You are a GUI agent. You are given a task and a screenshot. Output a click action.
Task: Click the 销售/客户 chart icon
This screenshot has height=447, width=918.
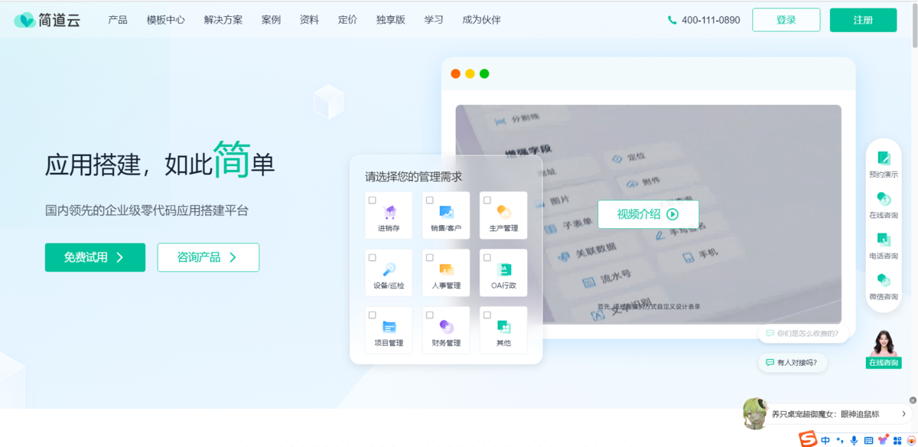tap(446, 212)
